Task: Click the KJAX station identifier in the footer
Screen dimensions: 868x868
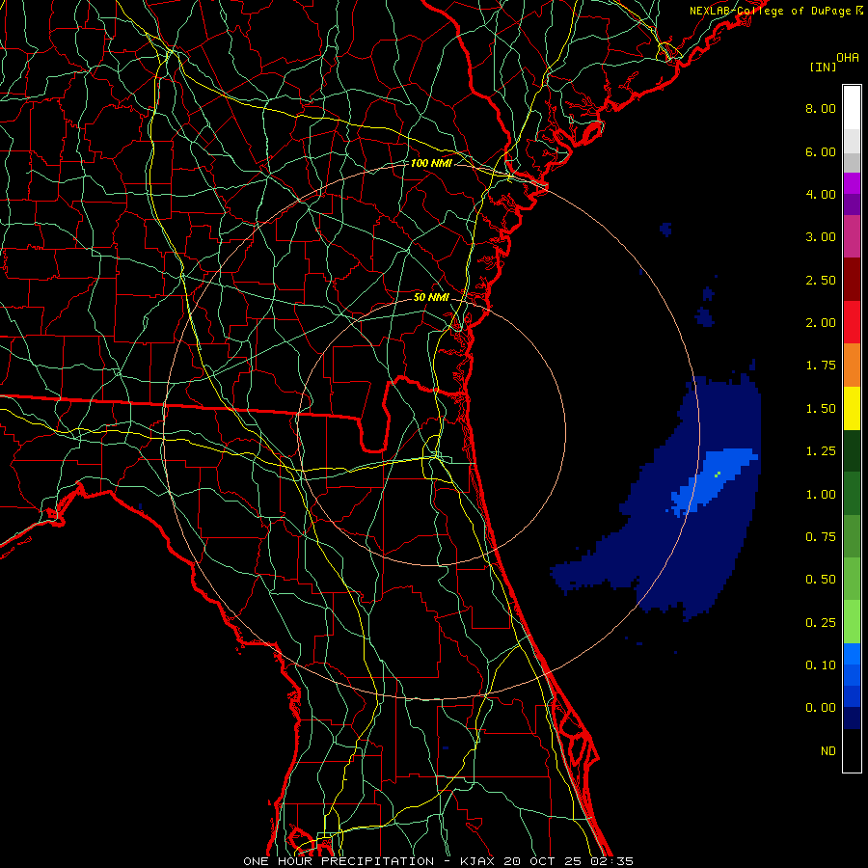Action: coord(476,861)
